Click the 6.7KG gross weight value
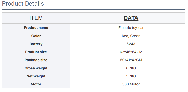 coord(131,68)
